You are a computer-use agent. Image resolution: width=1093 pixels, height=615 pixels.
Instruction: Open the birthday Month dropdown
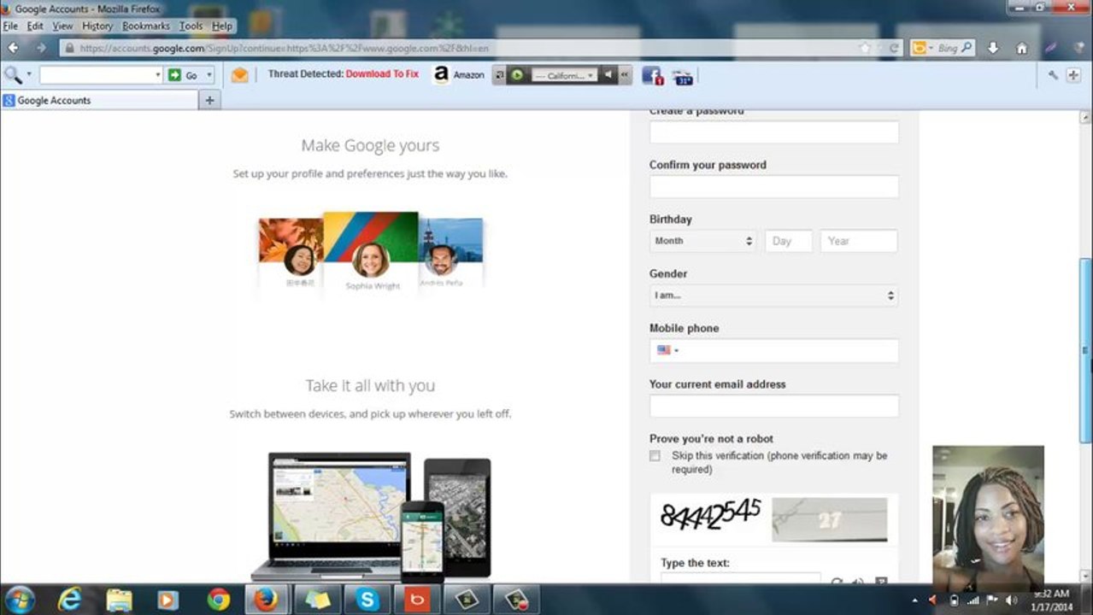point(702,241)
